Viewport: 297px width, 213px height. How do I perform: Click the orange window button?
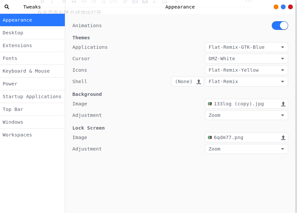point(276,7)
